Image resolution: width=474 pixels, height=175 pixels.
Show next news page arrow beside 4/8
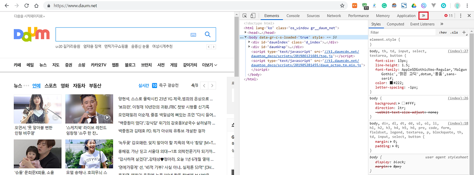tap(212, 85)
